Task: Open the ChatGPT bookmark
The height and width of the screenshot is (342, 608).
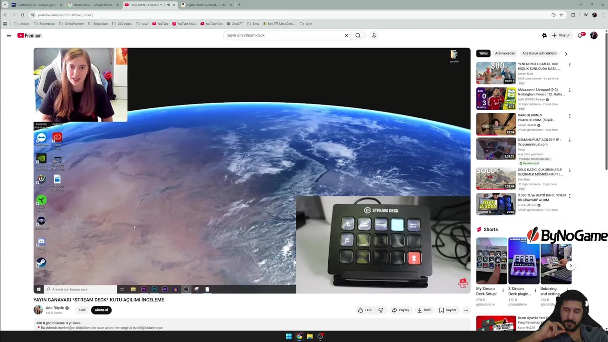Action: pyautogui.click(x=235, y=24)
